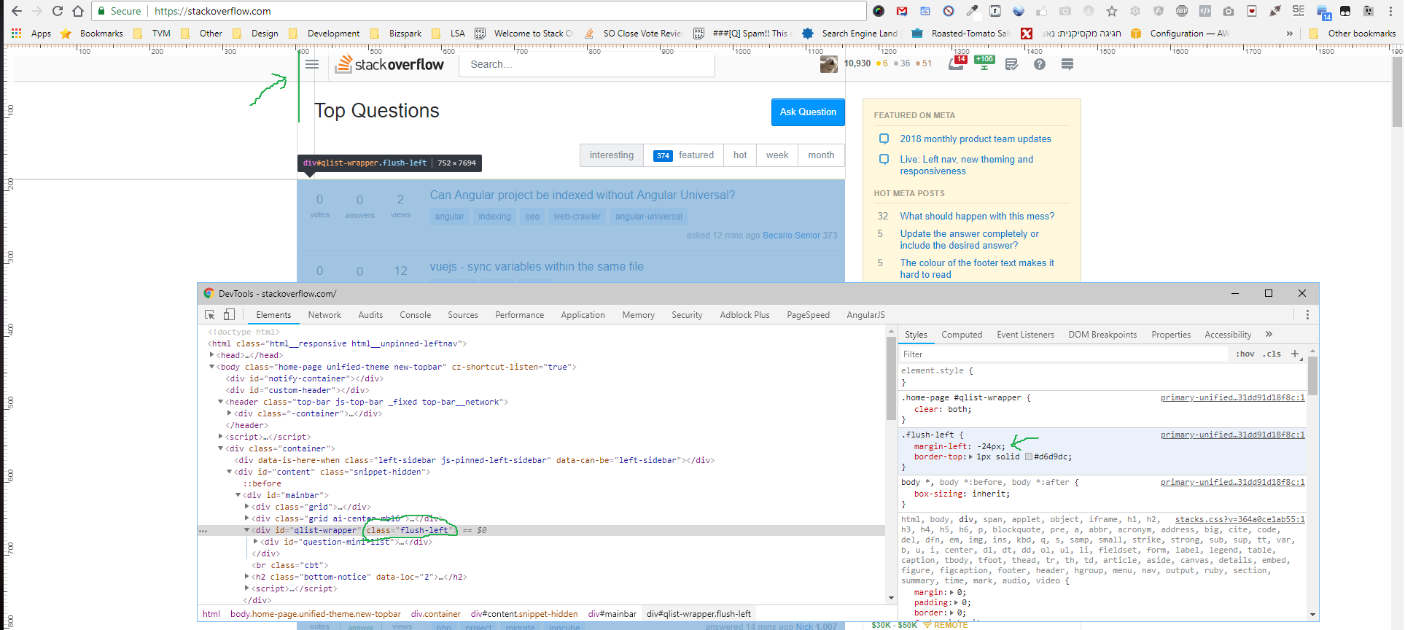The image size is (1405, 630).
Task: Click the color picker eyedropper extension icon
Action: coord(972,11)
